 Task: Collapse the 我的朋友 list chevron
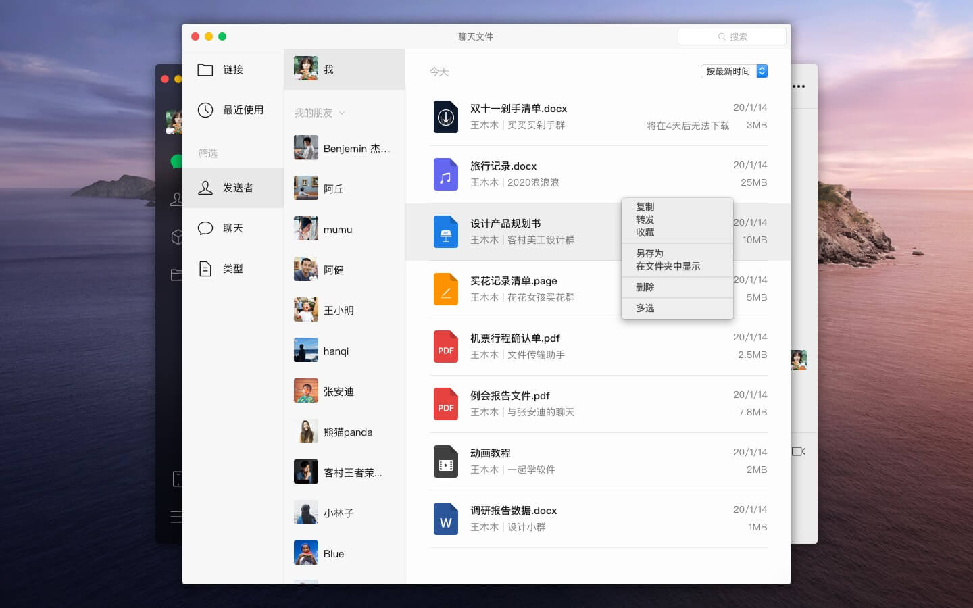click(x=342, y=113)
